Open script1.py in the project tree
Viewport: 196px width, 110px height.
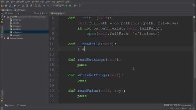click(17, 29)
